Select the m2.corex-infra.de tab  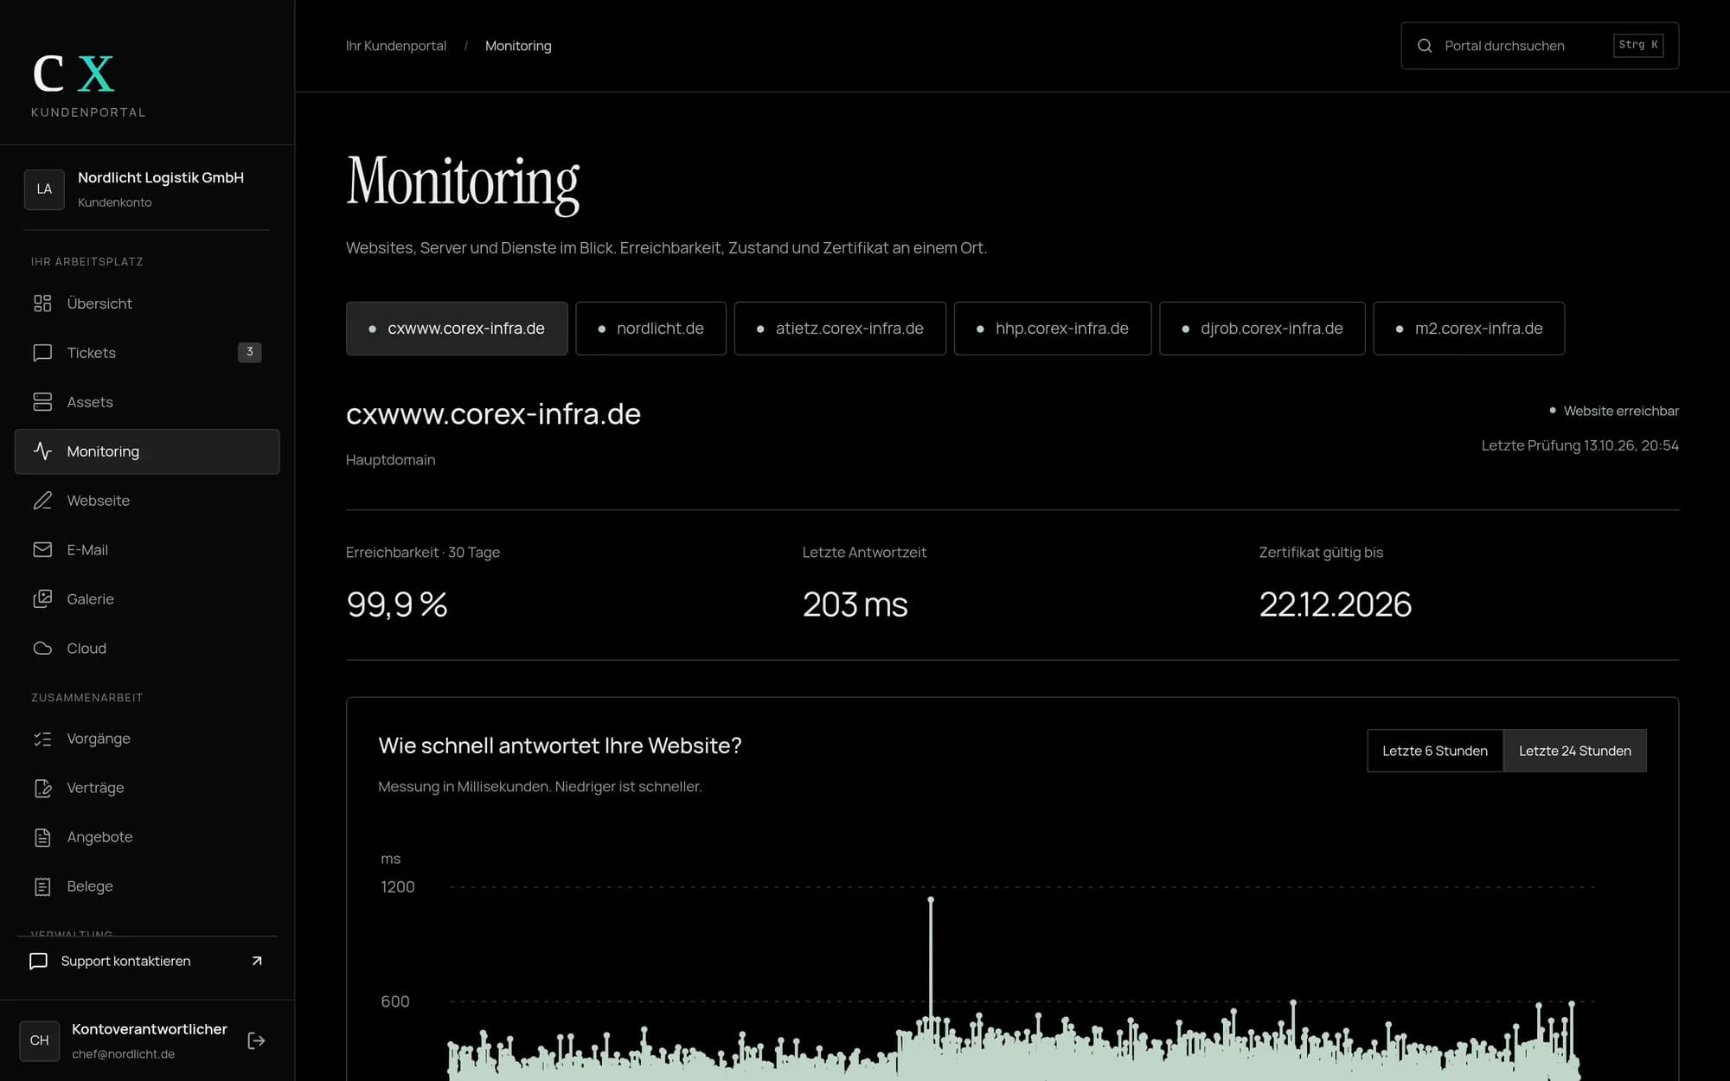(x=1469, y=329)
